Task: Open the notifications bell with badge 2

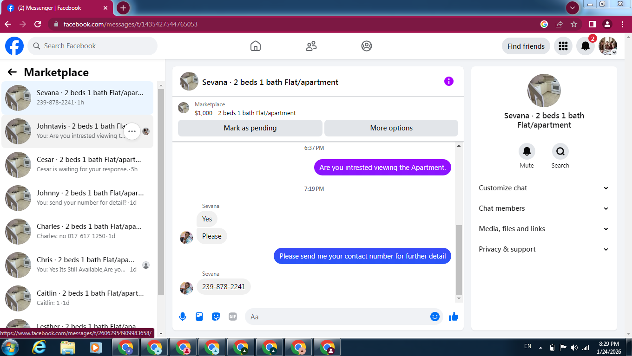Action: pyautogui.click(x=586, y=46)
